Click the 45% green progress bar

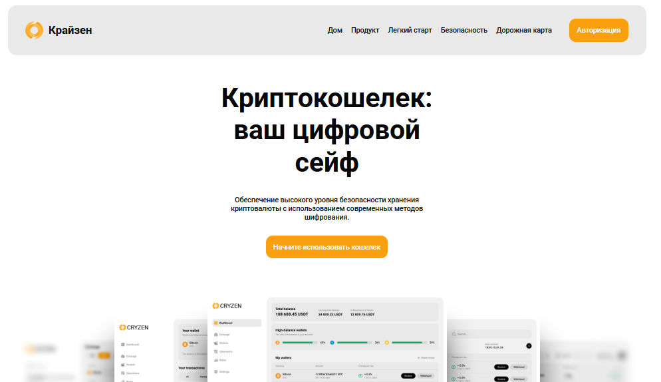pyautogui.click(x=300, y=343)
